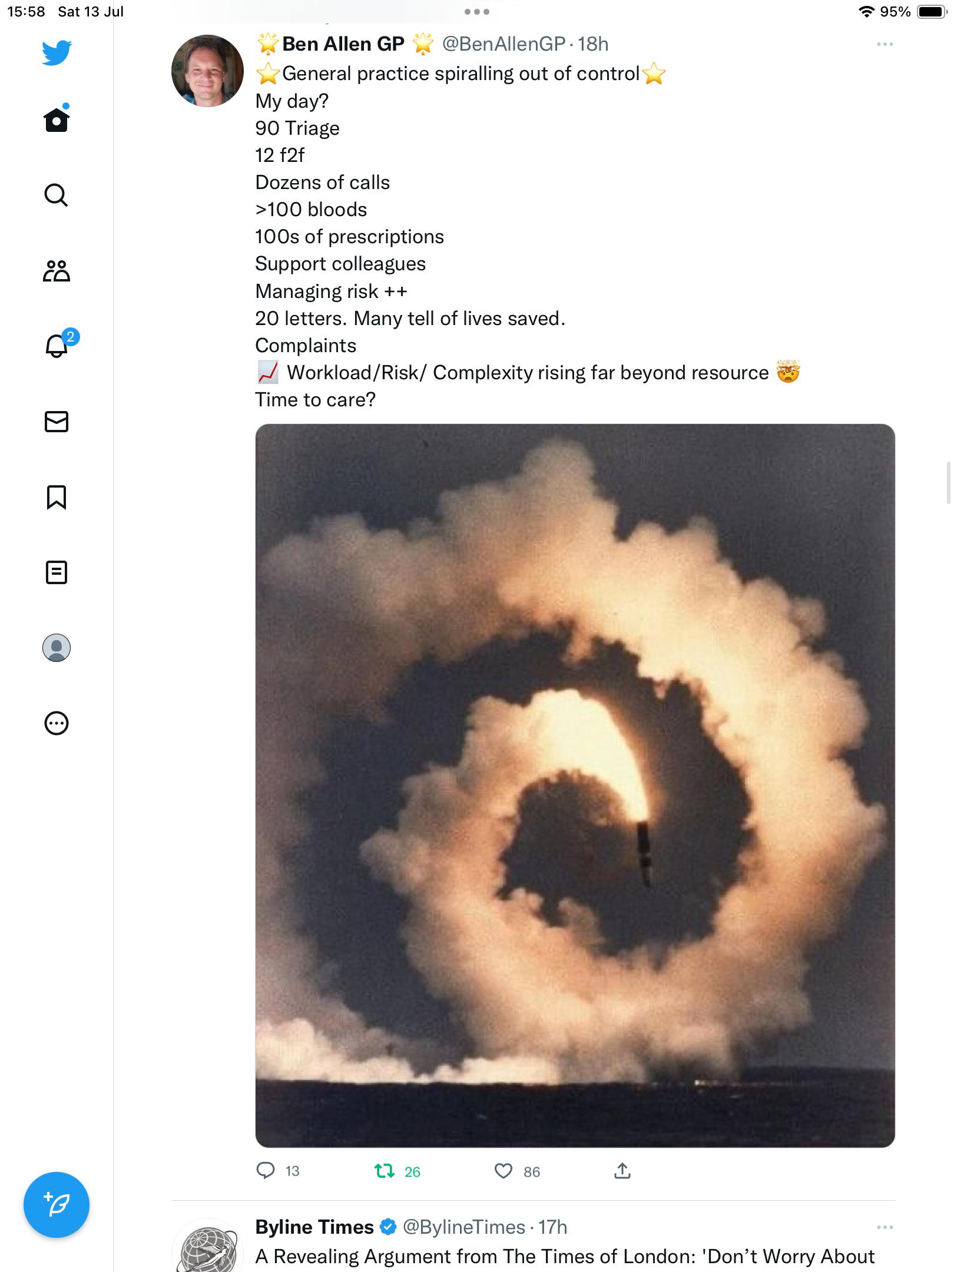Viewport: 954px width, 1272px height.
Task: Open your Profile page
Action: pyautogui.click(x=57, y=648)
